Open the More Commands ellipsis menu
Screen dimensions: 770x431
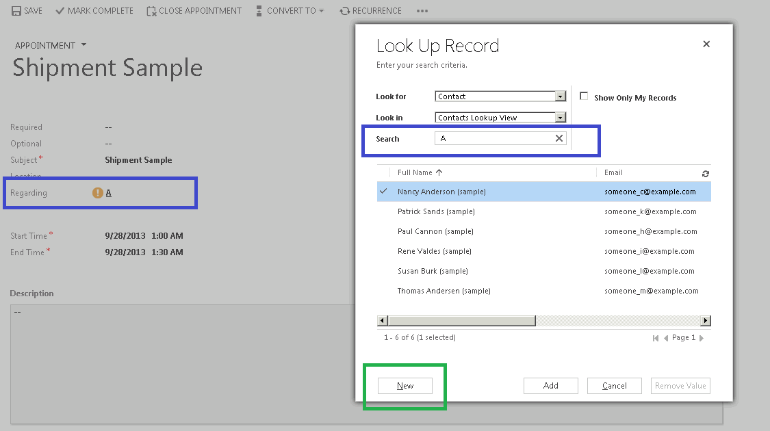click(422, 10)
